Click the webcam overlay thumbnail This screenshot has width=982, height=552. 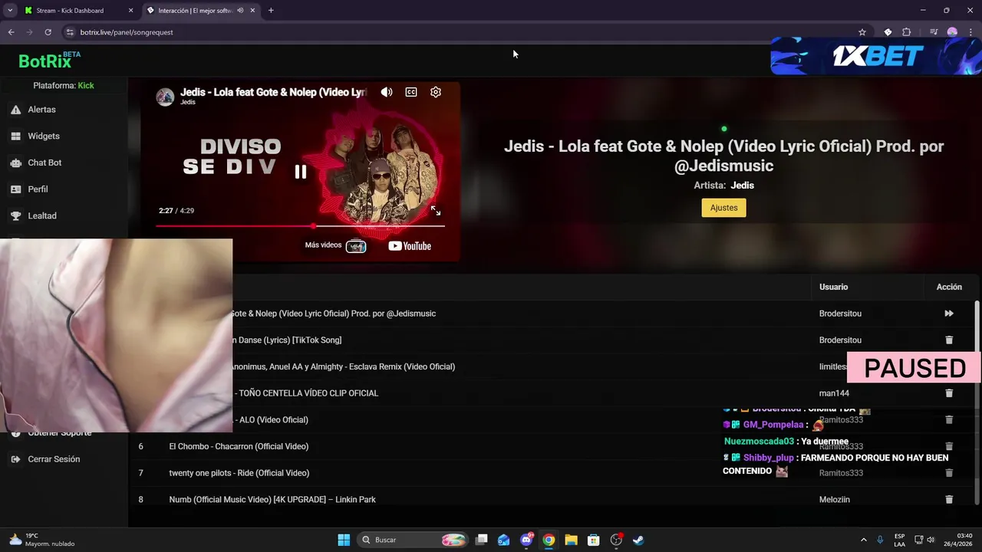tap(116, 335)
